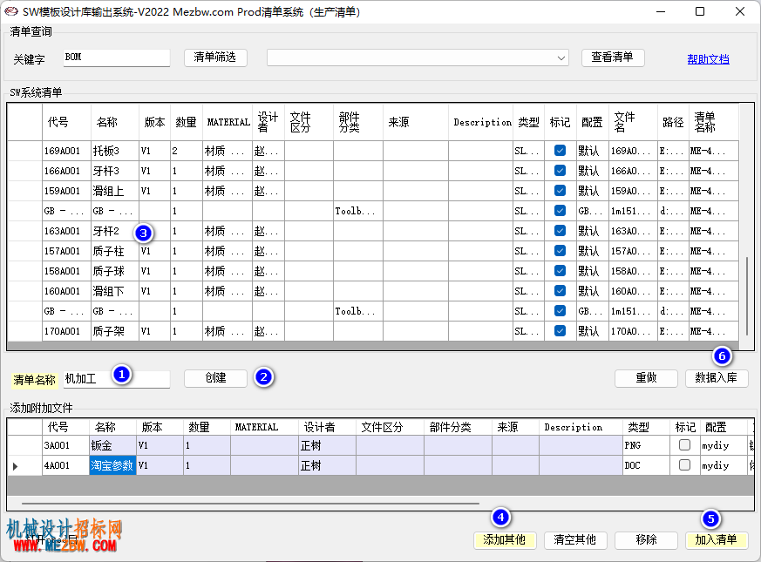Click the 清单筛选 button

215,58
